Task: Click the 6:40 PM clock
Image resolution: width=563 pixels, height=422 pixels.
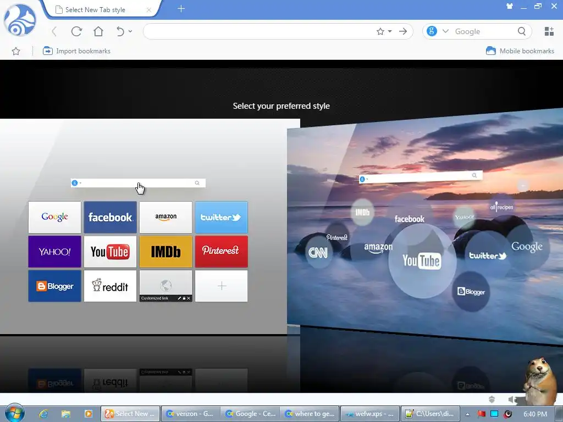Action: (x=535, y=414)
